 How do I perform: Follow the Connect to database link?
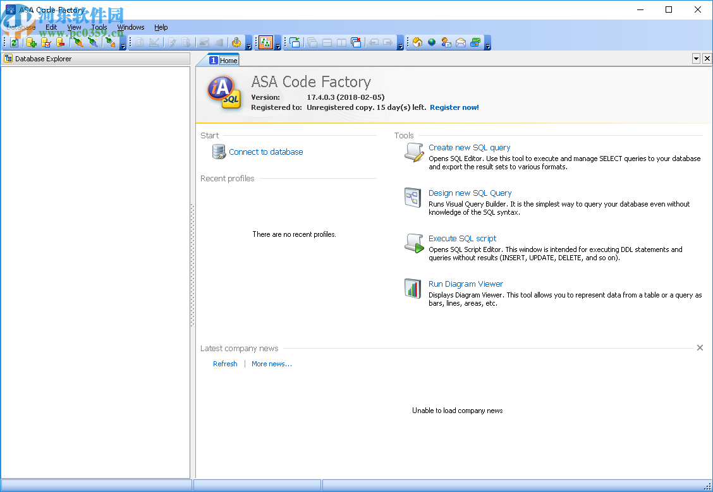click(x=265, y=152)
